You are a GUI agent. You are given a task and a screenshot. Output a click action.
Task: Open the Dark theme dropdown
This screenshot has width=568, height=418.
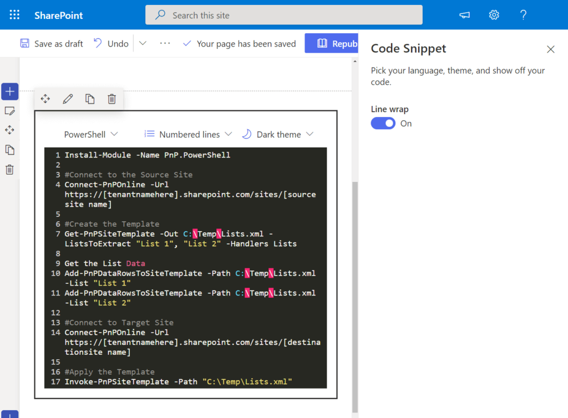[x=277, y=135]
